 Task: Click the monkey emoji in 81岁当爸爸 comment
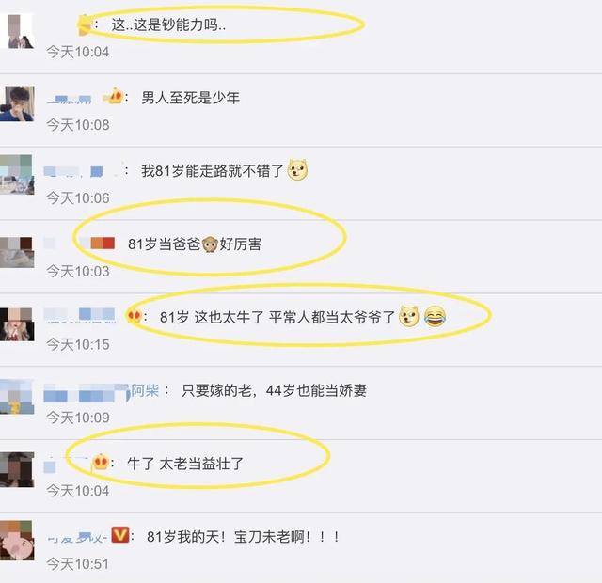coord(210,244)
